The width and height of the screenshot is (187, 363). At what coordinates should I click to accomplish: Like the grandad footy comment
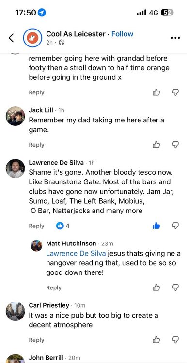pos(156,92)
